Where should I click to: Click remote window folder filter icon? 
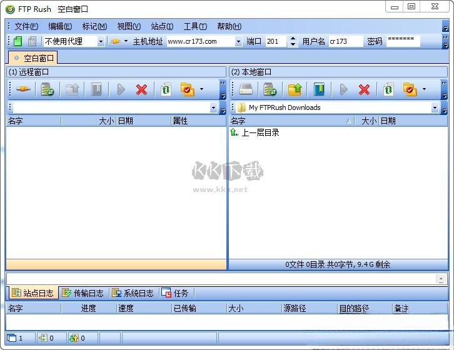click(188, 89)
